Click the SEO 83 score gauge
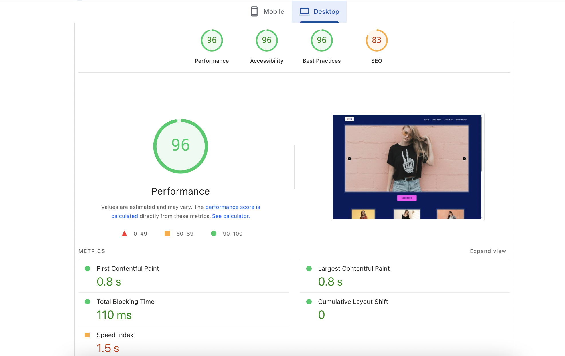 [376, 40]
